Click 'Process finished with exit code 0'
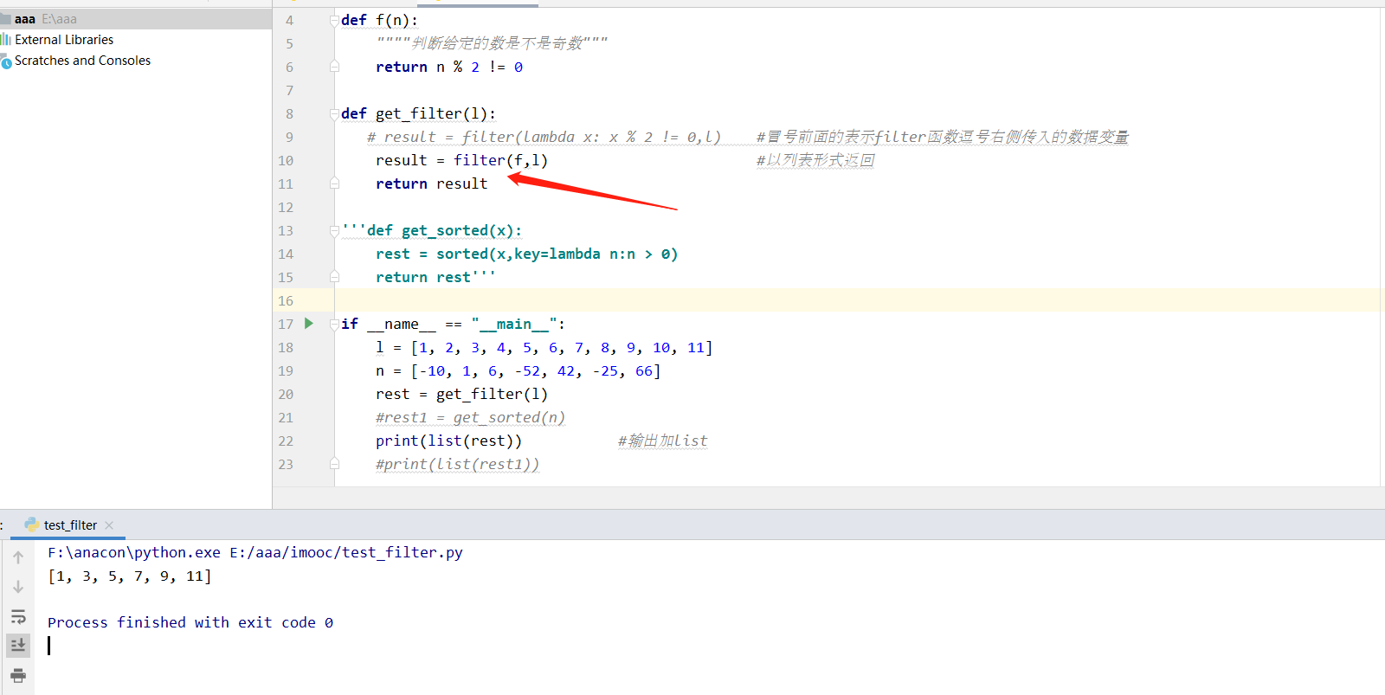1385x695 pixels. tap(190, 622)
